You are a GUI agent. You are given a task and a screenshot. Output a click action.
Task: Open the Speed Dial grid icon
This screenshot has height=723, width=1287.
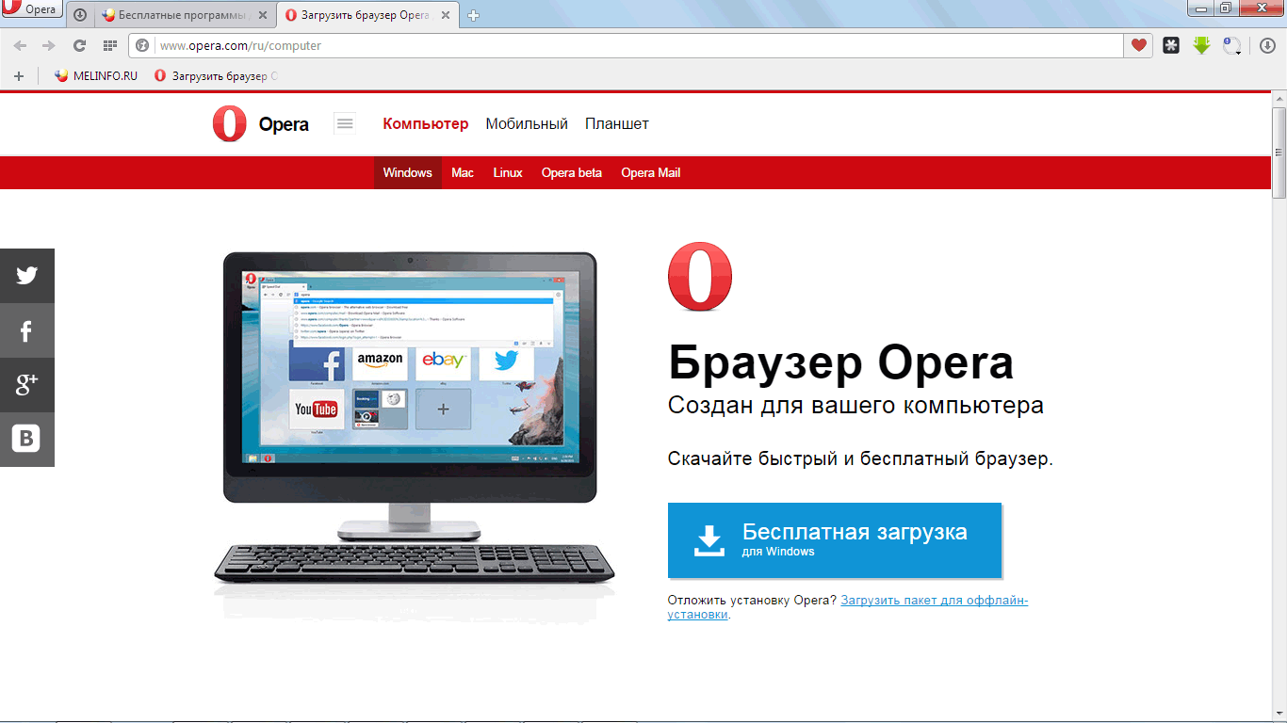[109, 45]
